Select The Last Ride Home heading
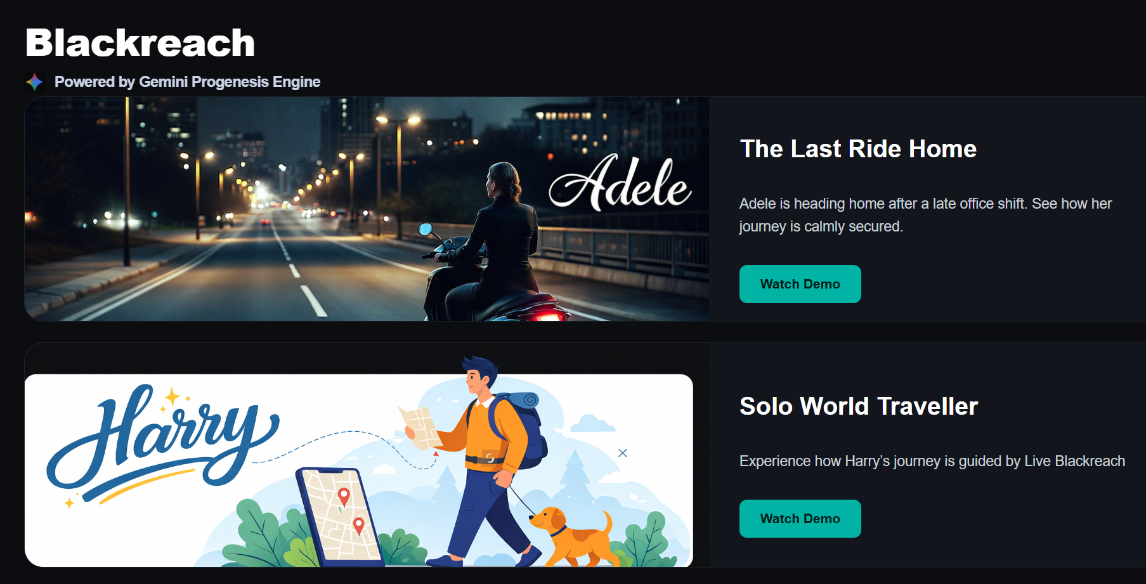The image size is (1146, 584). click(x=858, y=149)
